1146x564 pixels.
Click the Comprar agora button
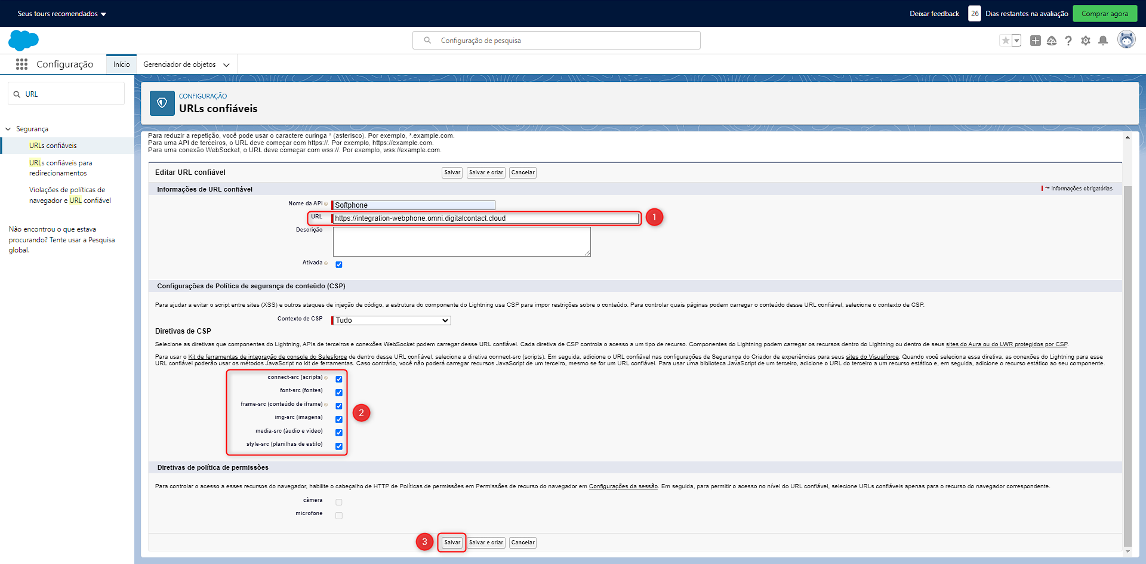point(1105,14)
